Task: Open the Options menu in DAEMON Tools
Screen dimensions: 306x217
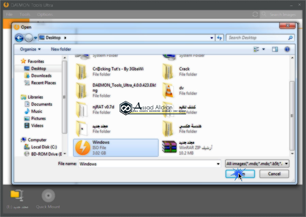Action: 45,14
